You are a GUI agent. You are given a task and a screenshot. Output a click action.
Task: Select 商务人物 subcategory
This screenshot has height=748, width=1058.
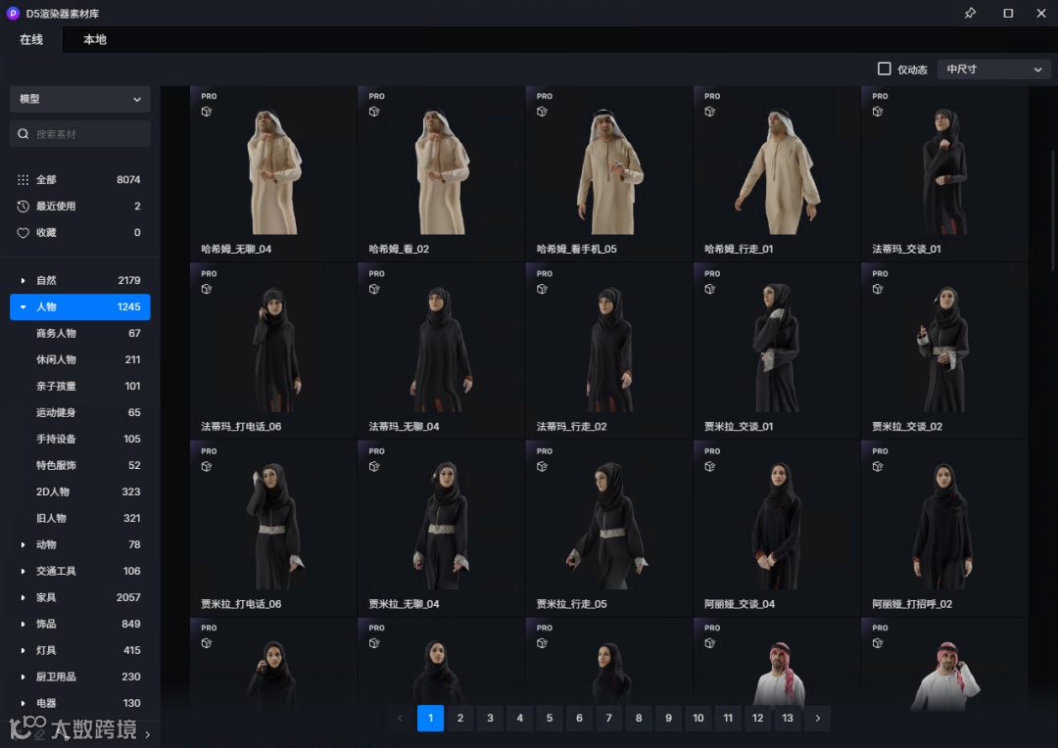[79, 333]
